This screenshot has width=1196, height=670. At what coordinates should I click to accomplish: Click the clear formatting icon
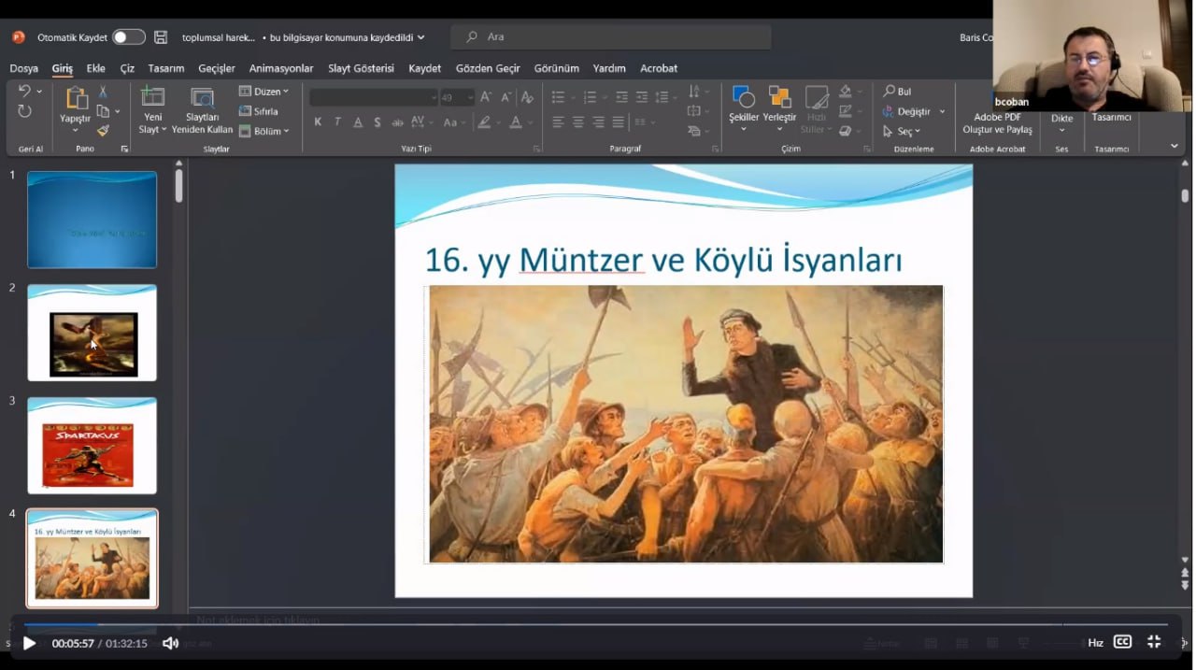(527, 97)
